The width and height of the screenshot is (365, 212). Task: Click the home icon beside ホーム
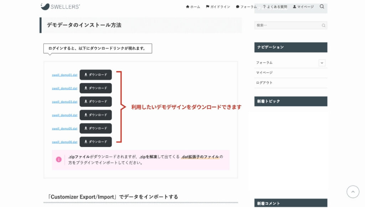(187, 6)
